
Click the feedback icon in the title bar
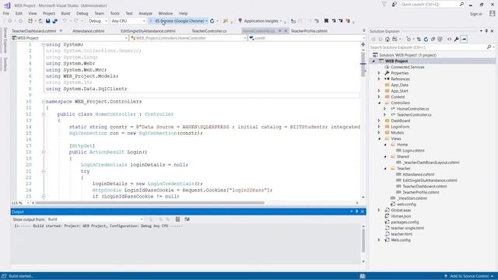click(395, 5)
